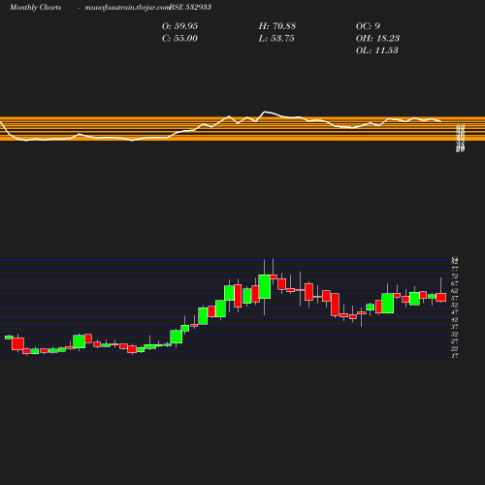Click the 'OC: 9' reading
Screen dimensions: 485x485
pos(368,26)
